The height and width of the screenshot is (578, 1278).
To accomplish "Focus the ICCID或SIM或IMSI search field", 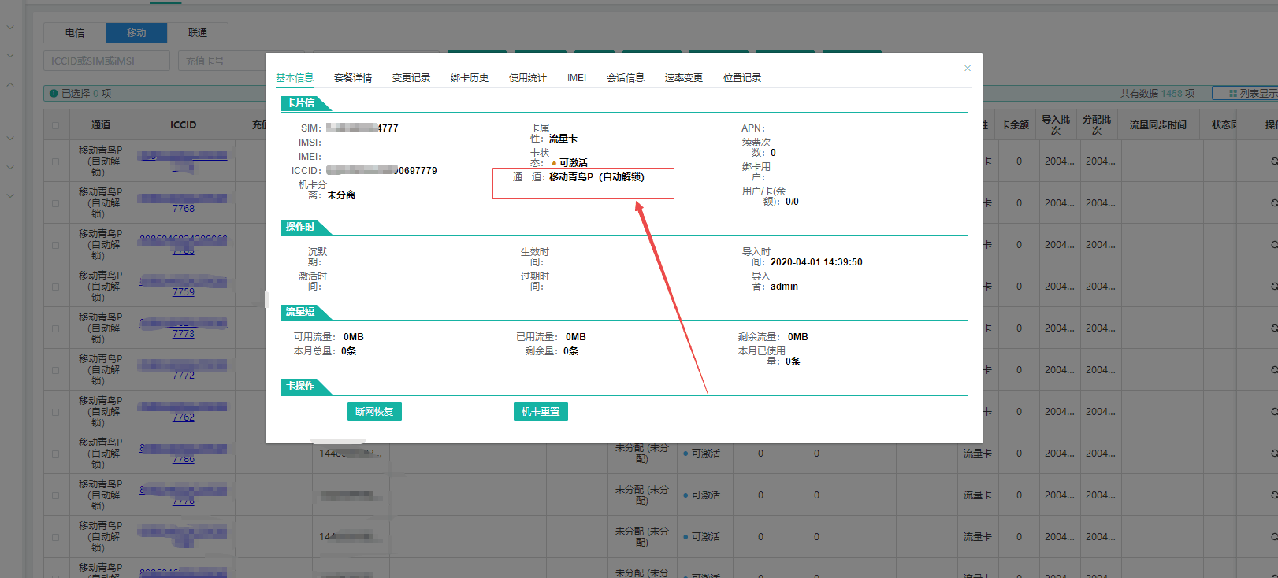I will (x=106, y=61).
